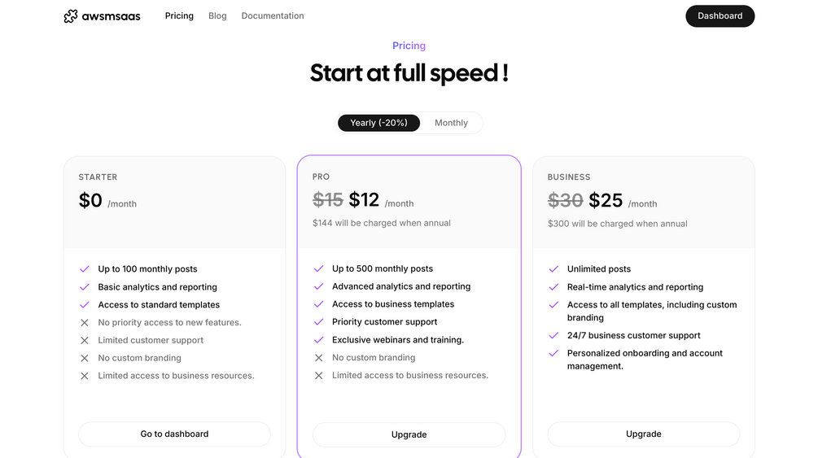Click checkmark beside Exclusive webinars and training

pos(318,340)
